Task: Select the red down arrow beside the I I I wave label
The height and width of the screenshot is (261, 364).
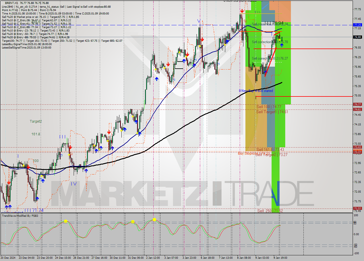Action: pos(70,147)
